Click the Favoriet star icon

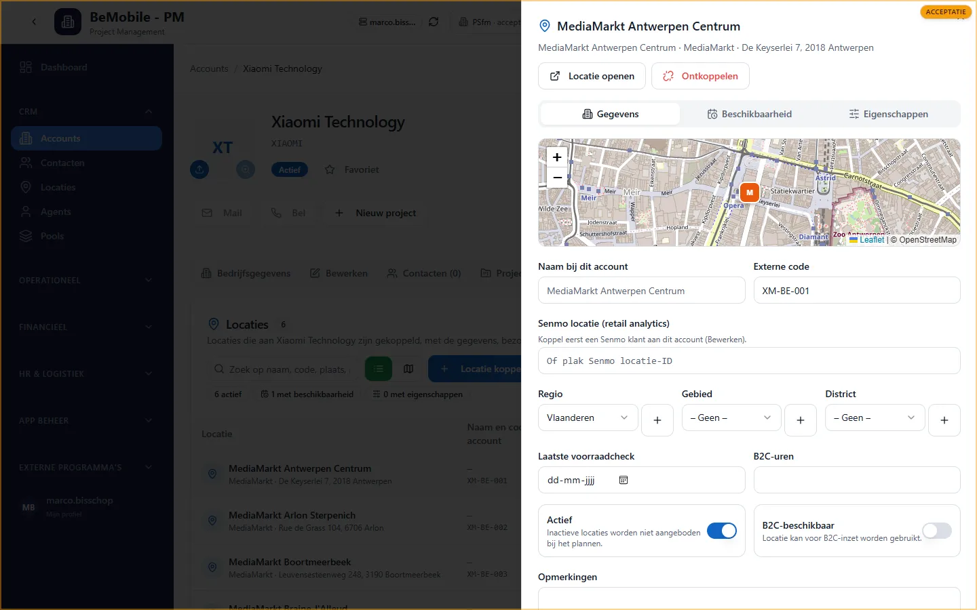tap(330, 169)
